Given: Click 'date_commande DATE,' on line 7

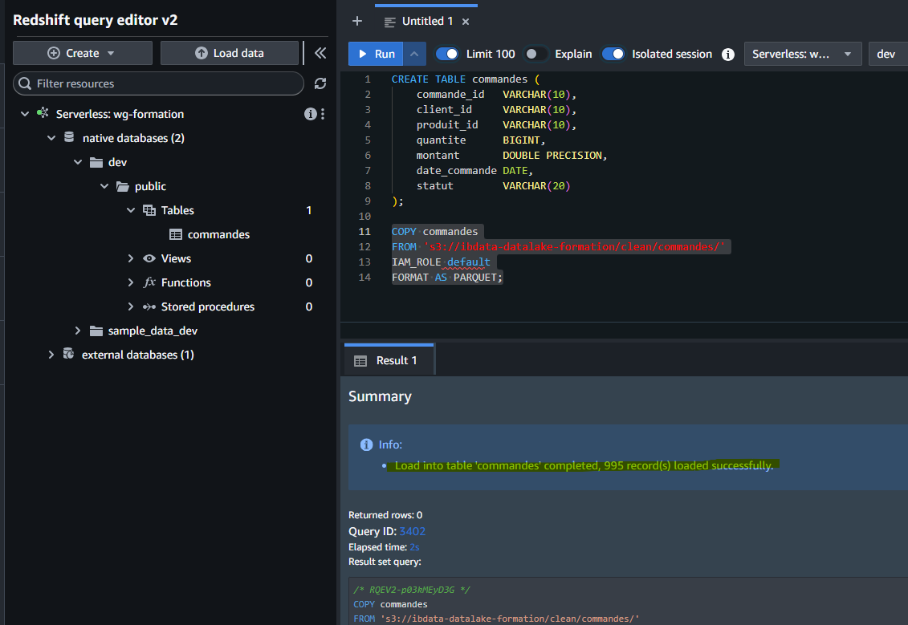Looking at the screenshot, I should click(474, 171).
